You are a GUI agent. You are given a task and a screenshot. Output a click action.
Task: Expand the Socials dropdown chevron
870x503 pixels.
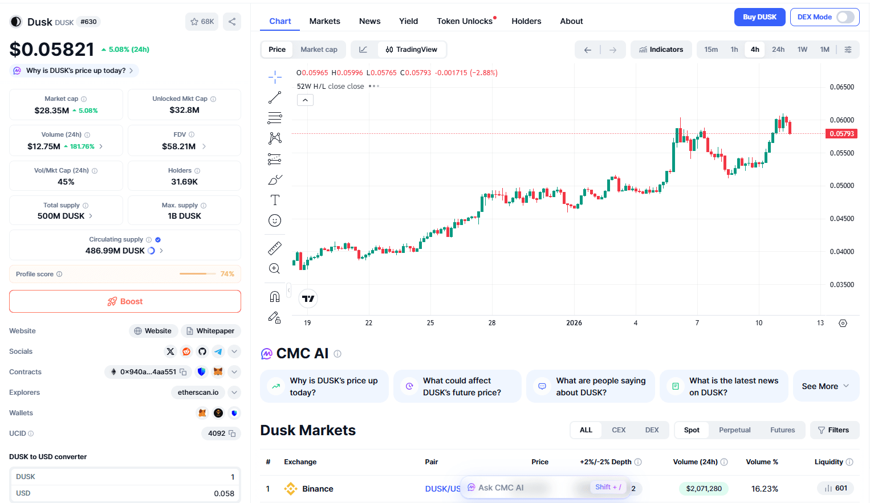[x=234, y=351]
